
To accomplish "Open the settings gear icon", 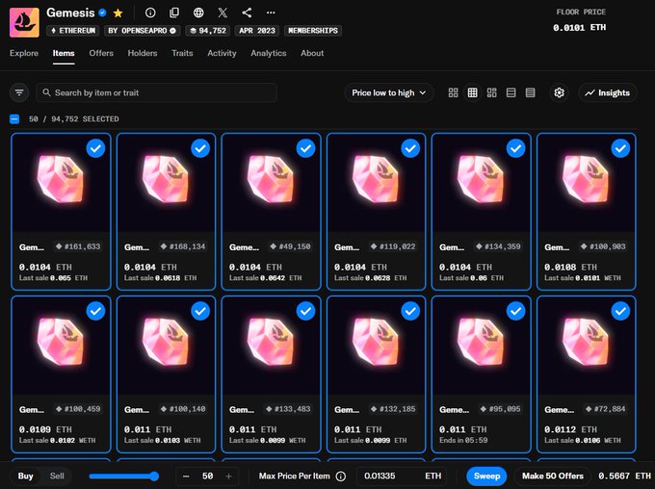I will [559, 92].
